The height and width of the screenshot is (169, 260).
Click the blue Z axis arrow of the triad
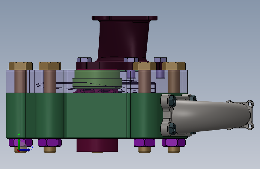pyautogui.click(x=25, y=150)
